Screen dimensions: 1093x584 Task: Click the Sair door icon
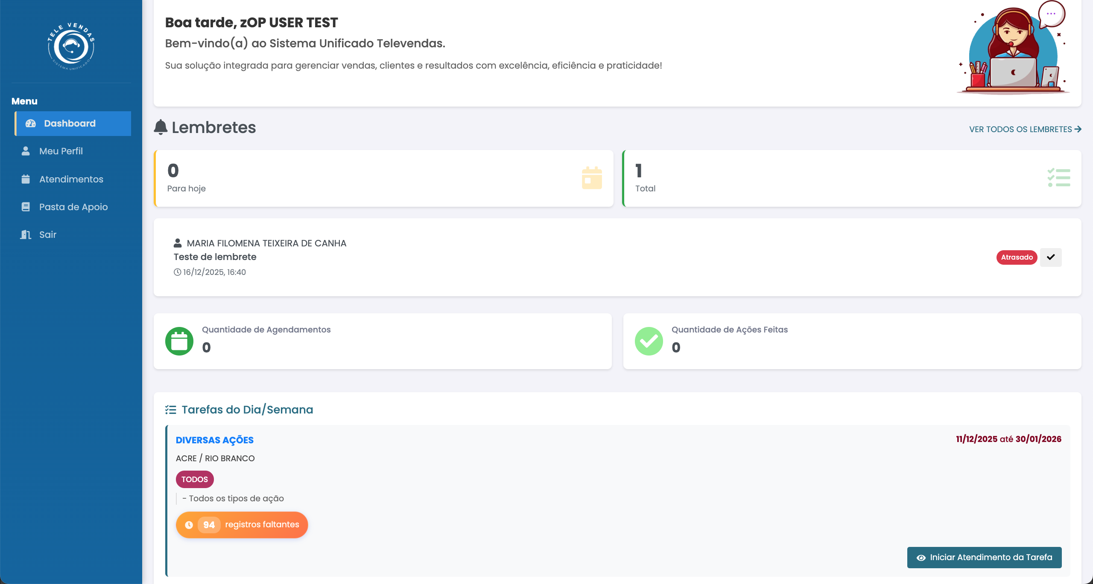(26, 234)
